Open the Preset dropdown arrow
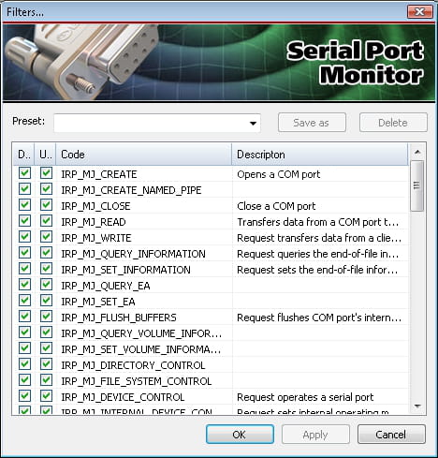The image size is (438, 458). [x=253, y=123]
